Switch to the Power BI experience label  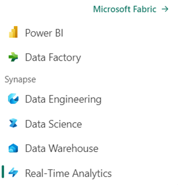click(x=44, y=33)
